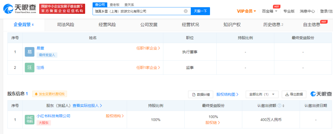
Task: Select the 查关系 search tab
Action: tap(129, 5)
